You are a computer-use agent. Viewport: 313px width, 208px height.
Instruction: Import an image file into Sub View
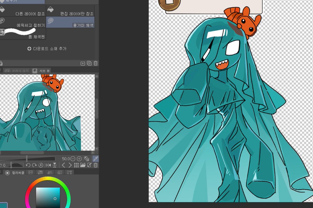(83, 165)
